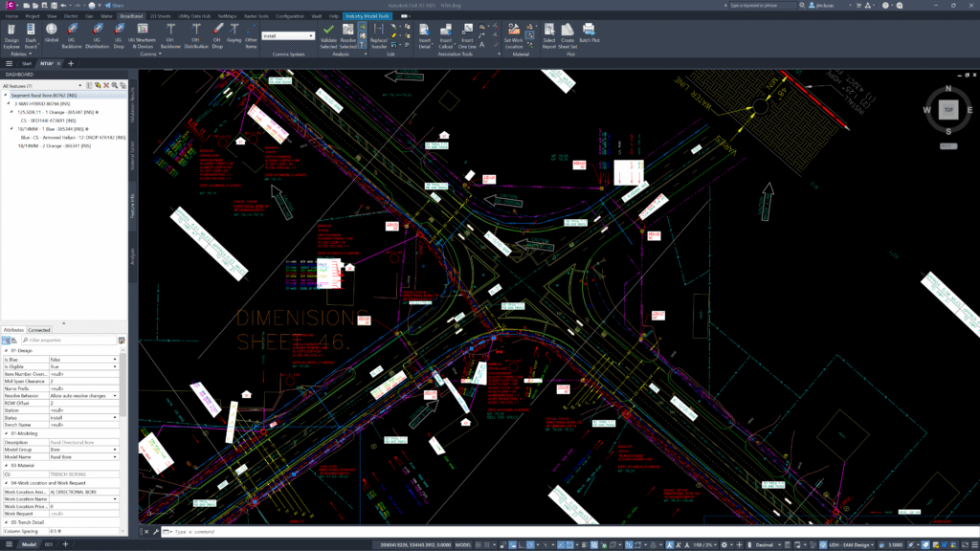The image size is (980, 551).
Task: Collapse the Segment Rural Bore tree node
Action: pos(5,96)
